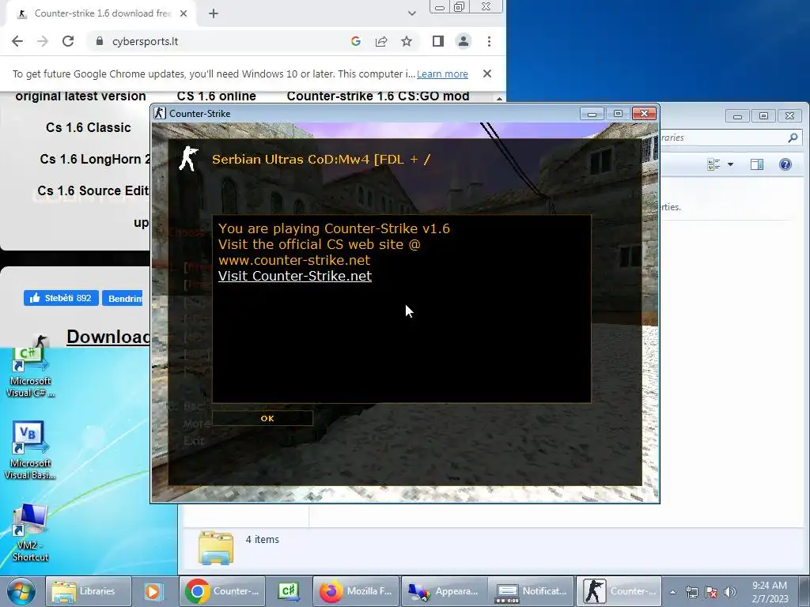This screenshot has height=607, width=810.
Task: Switch to the Counter-Strike game taskbar button
Action: coord(619,591)
